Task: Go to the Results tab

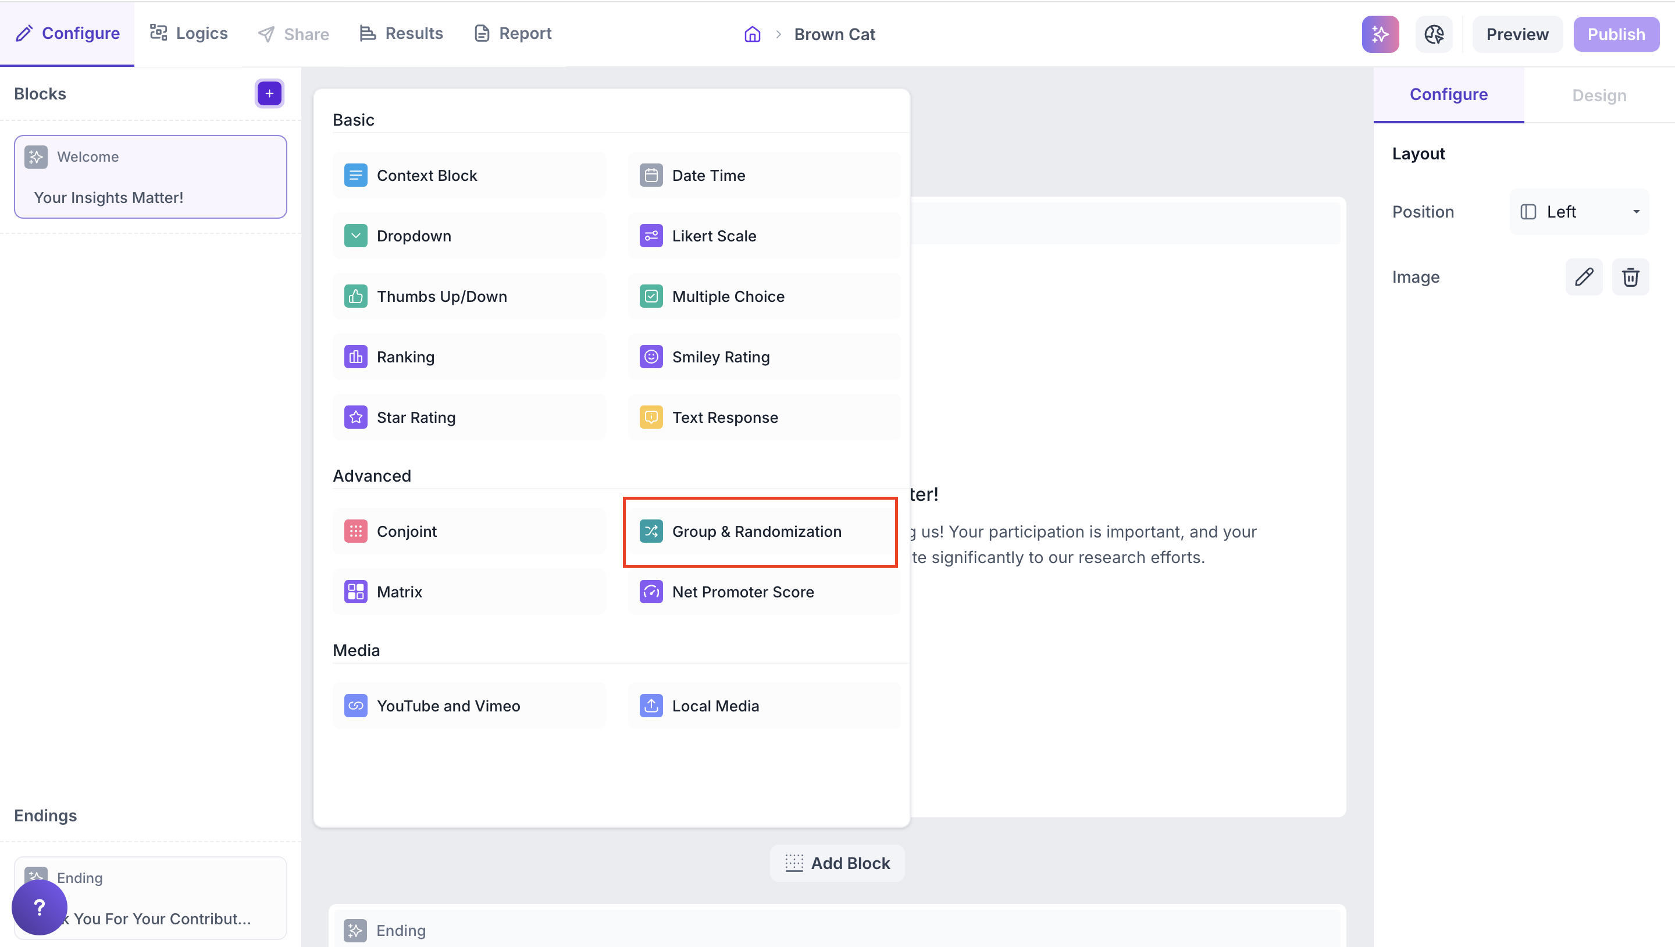Action: (401, 34)
